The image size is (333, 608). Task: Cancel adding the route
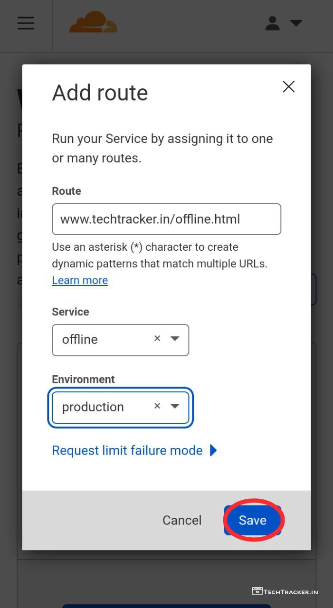182,520
